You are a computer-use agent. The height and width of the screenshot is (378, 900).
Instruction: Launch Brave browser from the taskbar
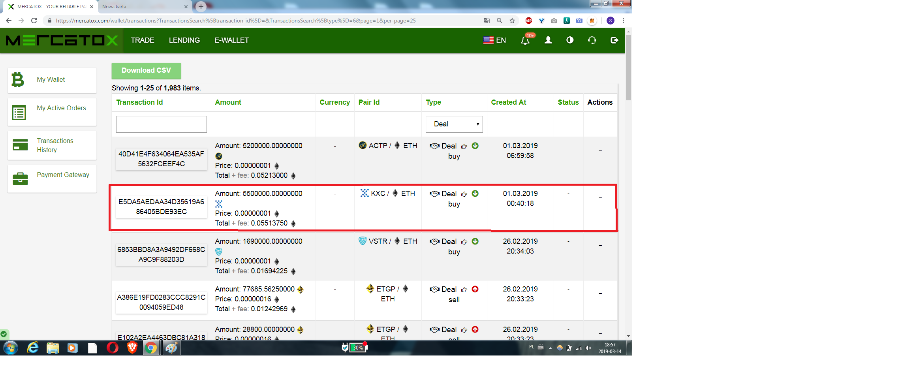click(x=132, y=348)
